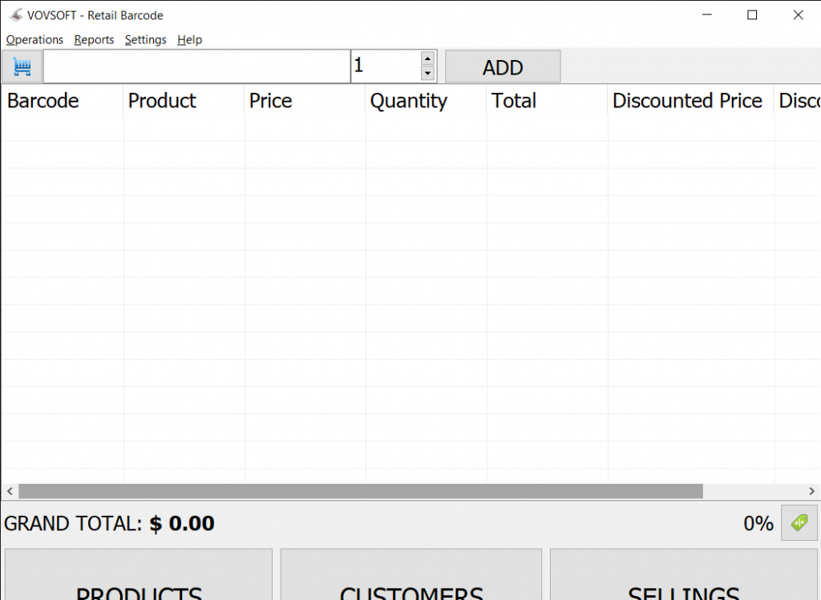Image resolution: width=821 pixels, height=600 pixels.
Task: Open the Settings menu
Action: (146, 40)
